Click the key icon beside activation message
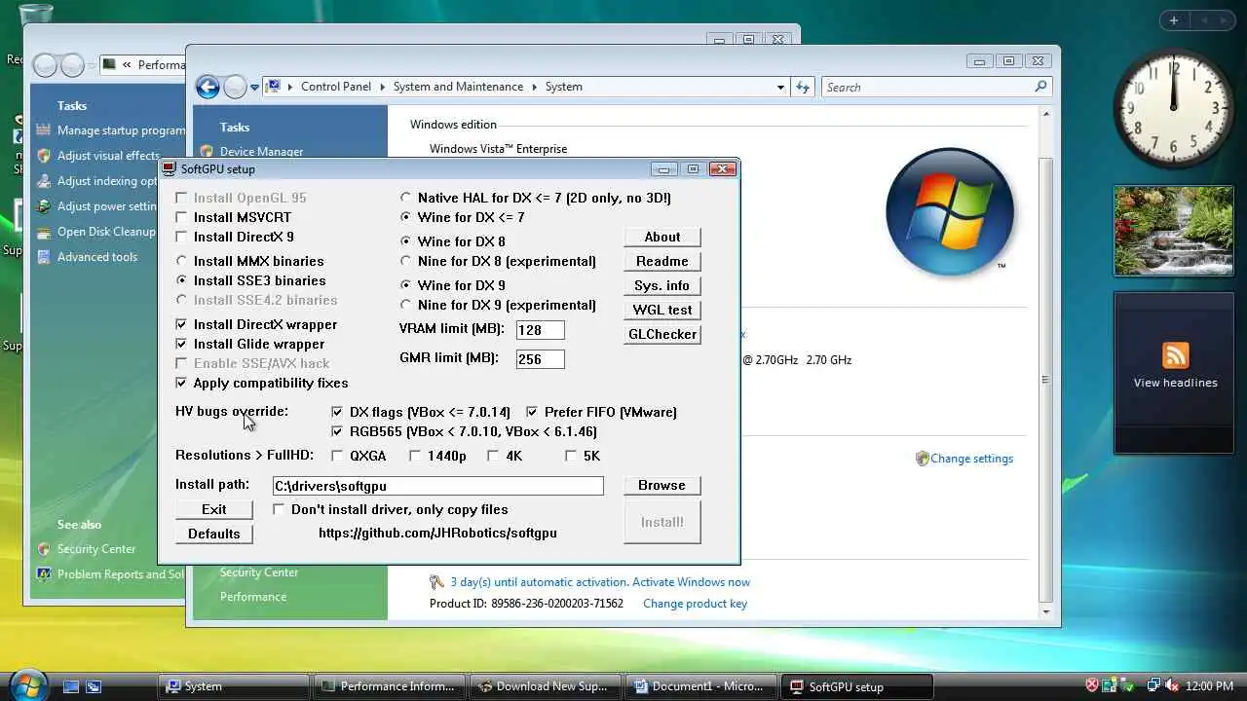This screenshot has height=701, width=1247. click(x=437, y=582)
